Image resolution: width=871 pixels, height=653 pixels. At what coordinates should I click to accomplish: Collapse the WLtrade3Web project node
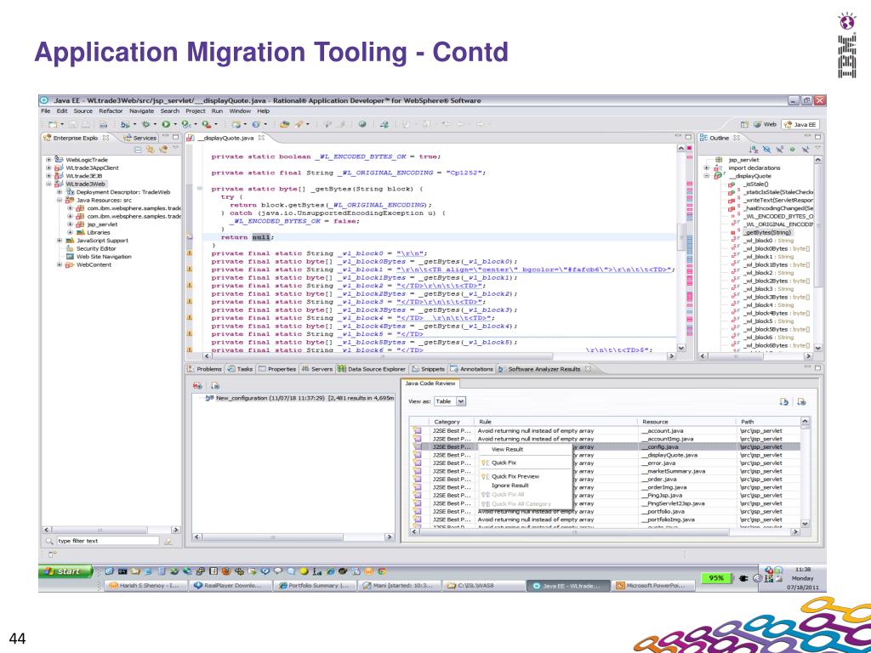(48, 184)
